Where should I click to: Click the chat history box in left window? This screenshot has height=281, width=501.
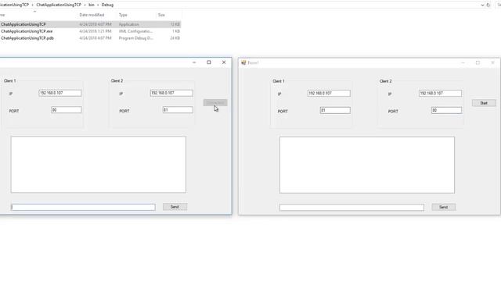pyautogui.click(x=99, y=165)
